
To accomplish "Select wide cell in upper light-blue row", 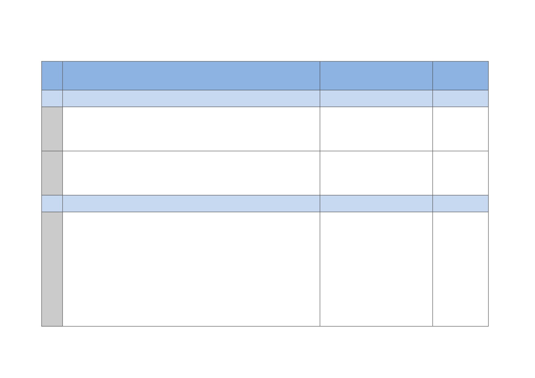I will (x=191, y=99).
